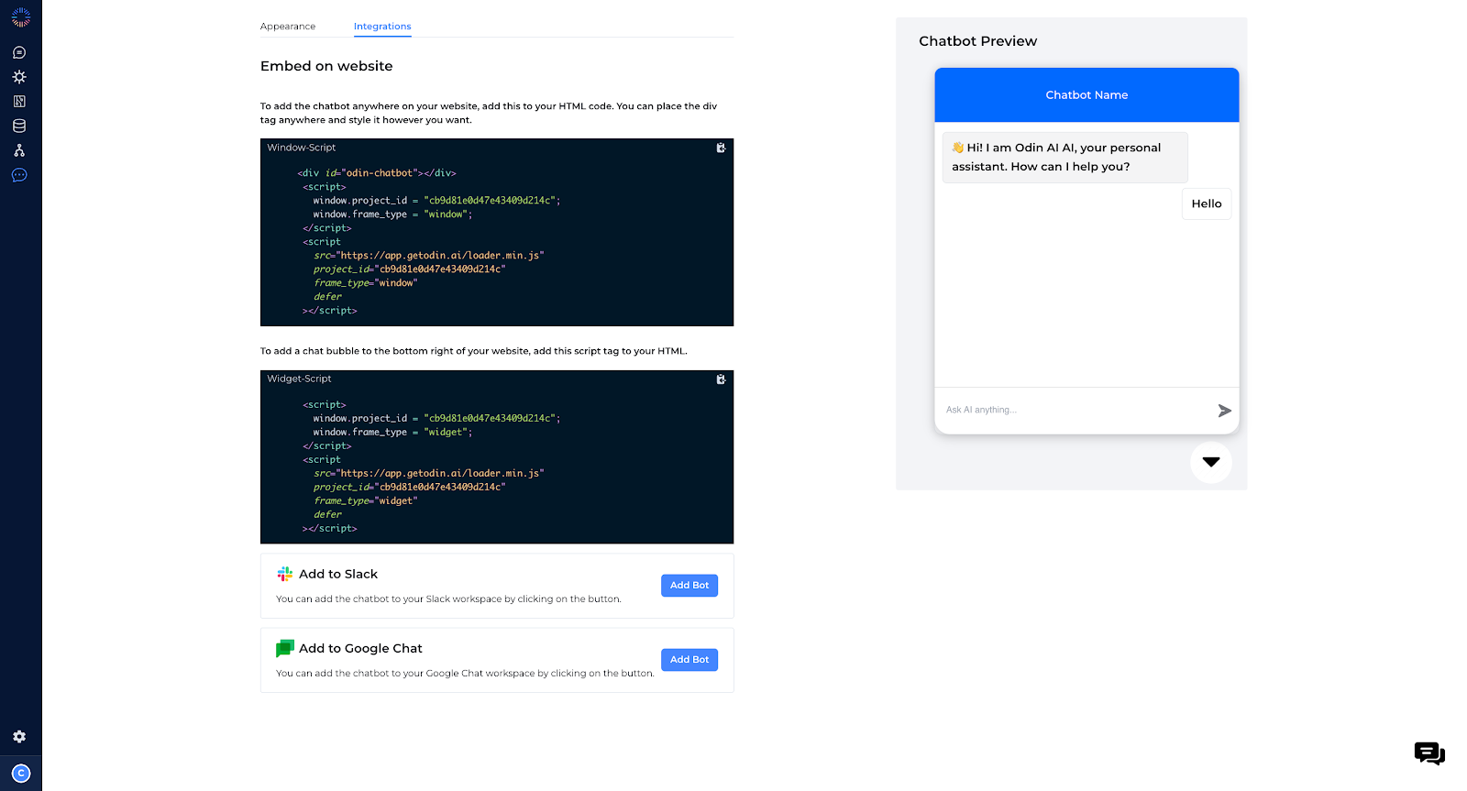The height and width of the screenshot is (791, 1467).
Task: Click the user avatar circle C
Action: [x=21, y=774]
